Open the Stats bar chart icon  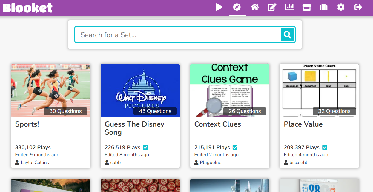click(x=289, y=7)
